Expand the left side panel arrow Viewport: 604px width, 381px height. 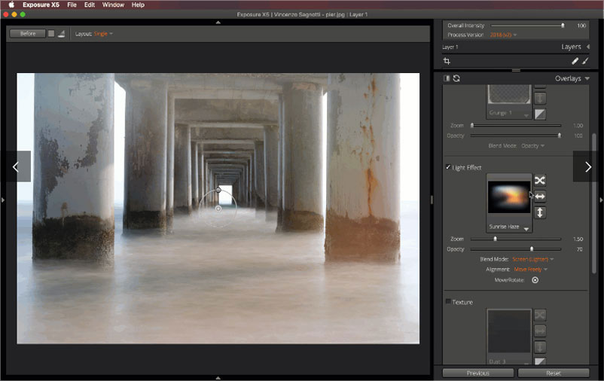[3, 200]
